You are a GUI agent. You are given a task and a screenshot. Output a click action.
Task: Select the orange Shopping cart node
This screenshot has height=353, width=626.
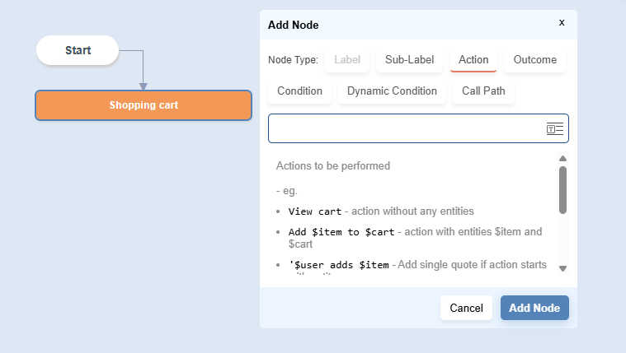[143, 105]
